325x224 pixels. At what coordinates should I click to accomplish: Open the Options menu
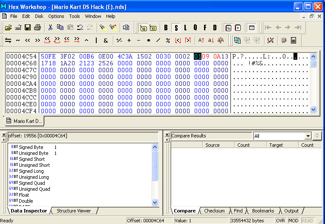[x=56, y=16]
